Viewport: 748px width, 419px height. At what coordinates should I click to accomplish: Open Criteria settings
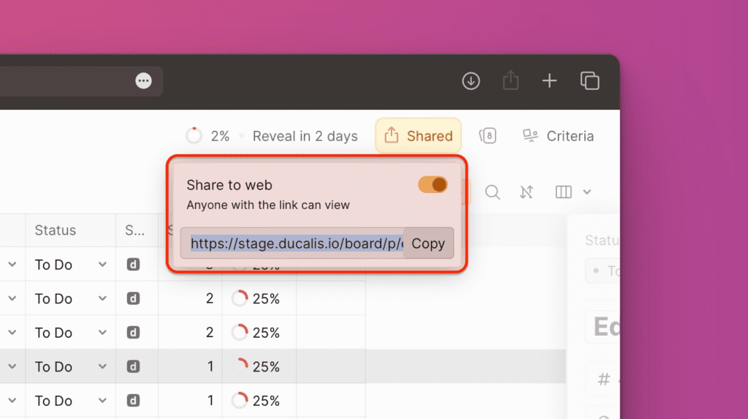coord(557,136)
